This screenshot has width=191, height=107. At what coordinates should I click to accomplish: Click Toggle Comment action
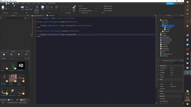click(x=108, y=6)
